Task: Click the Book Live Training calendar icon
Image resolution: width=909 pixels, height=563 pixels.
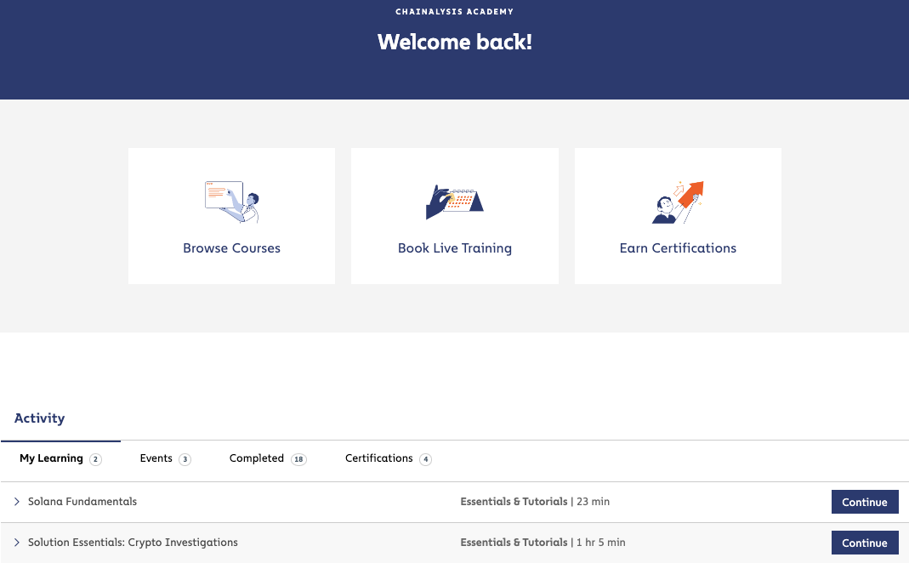Action: click(x=454, y=202)
